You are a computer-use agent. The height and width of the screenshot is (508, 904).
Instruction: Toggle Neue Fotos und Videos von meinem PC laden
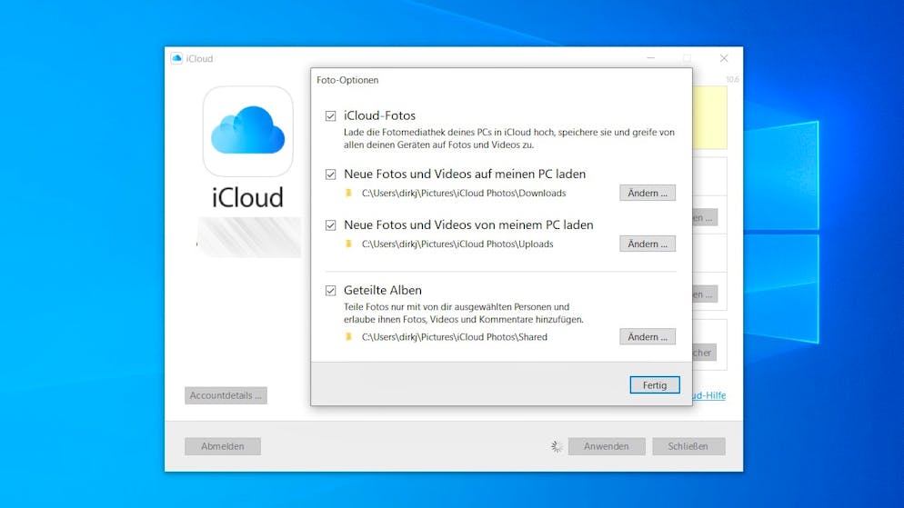pyautogui.click(x=330, y=225)
